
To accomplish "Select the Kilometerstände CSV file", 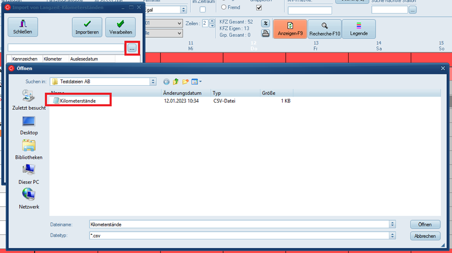I will (78, 101).
